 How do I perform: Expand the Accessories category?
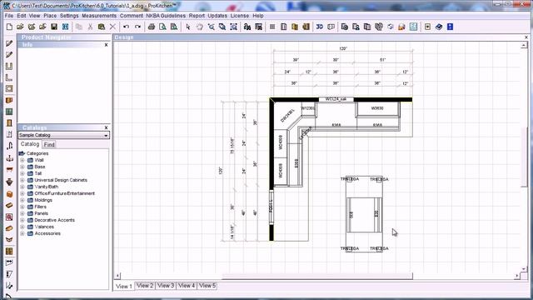[x=22, y=233]
